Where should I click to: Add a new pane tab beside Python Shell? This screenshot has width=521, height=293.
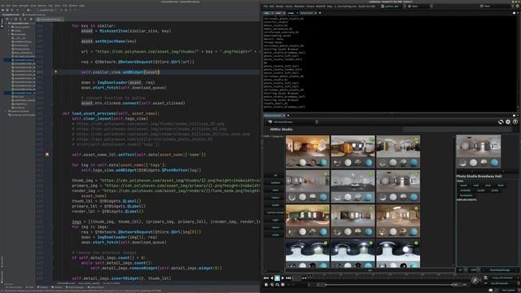tap(320, 13)
